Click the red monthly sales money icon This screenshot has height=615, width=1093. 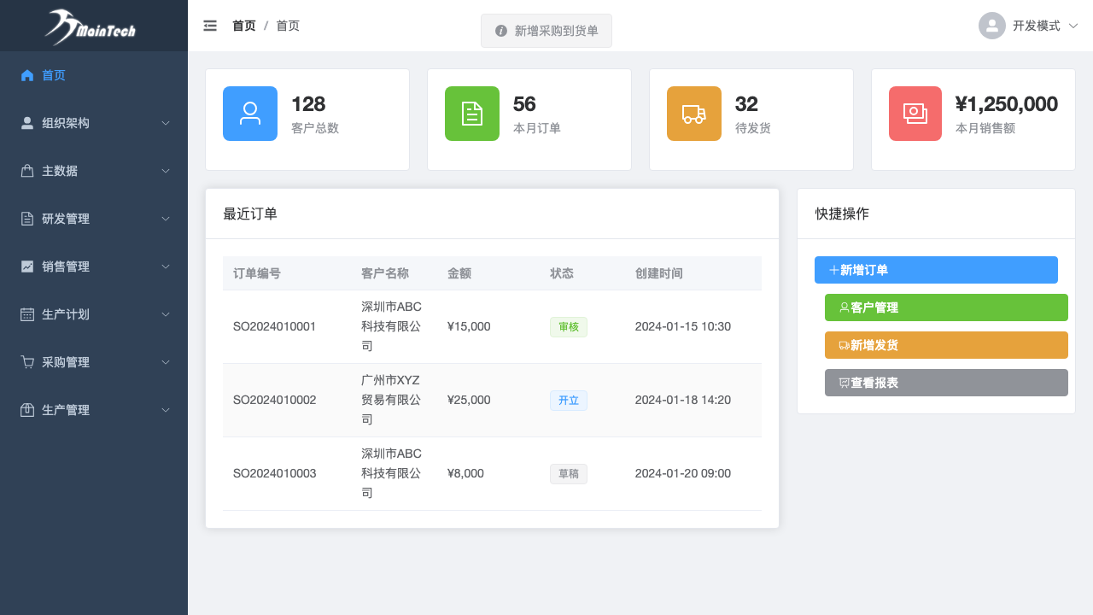[x=915, y=114]
